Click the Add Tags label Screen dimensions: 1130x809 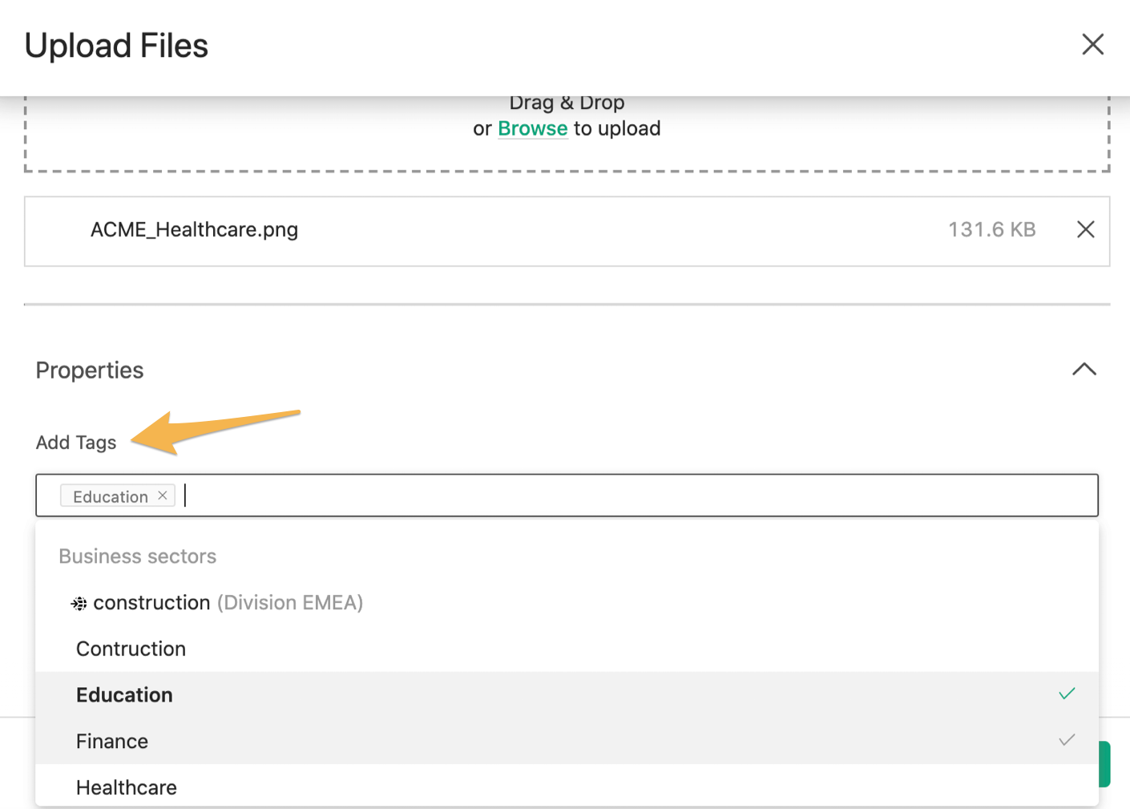pos(76,443)
